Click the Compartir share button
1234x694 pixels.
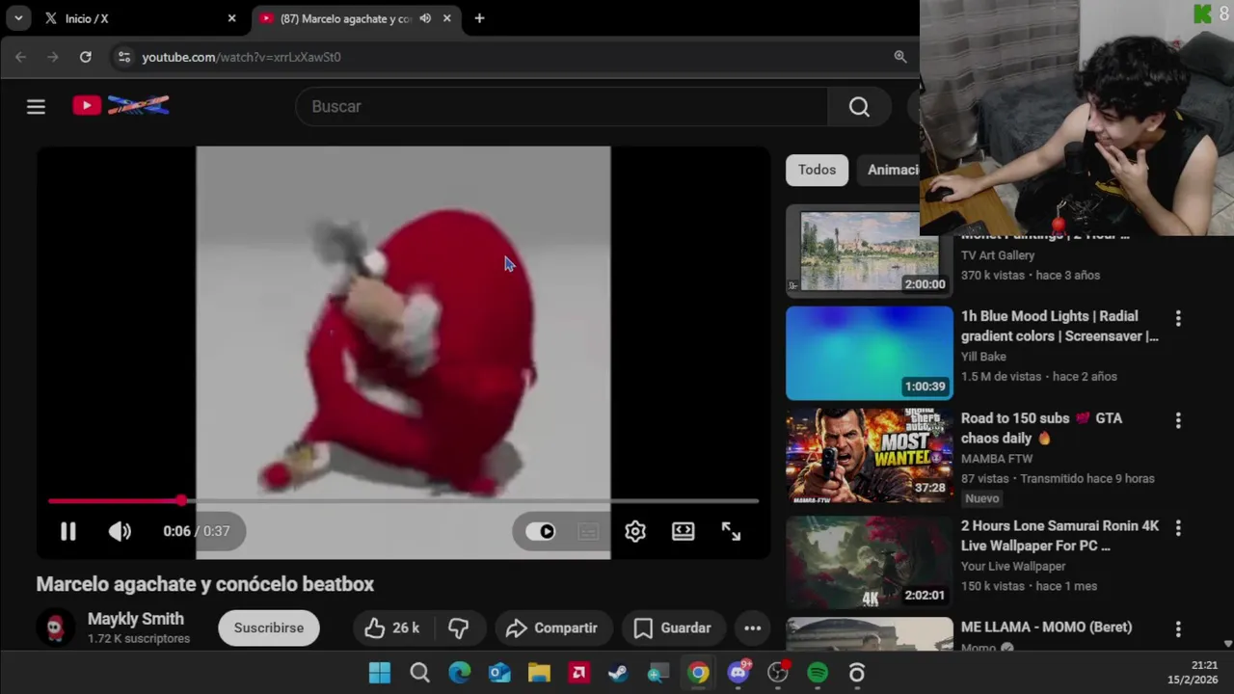(x=553, y=627)
